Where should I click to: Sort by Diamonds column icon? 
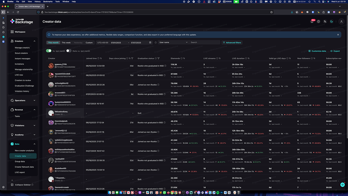tap(184, 59)
